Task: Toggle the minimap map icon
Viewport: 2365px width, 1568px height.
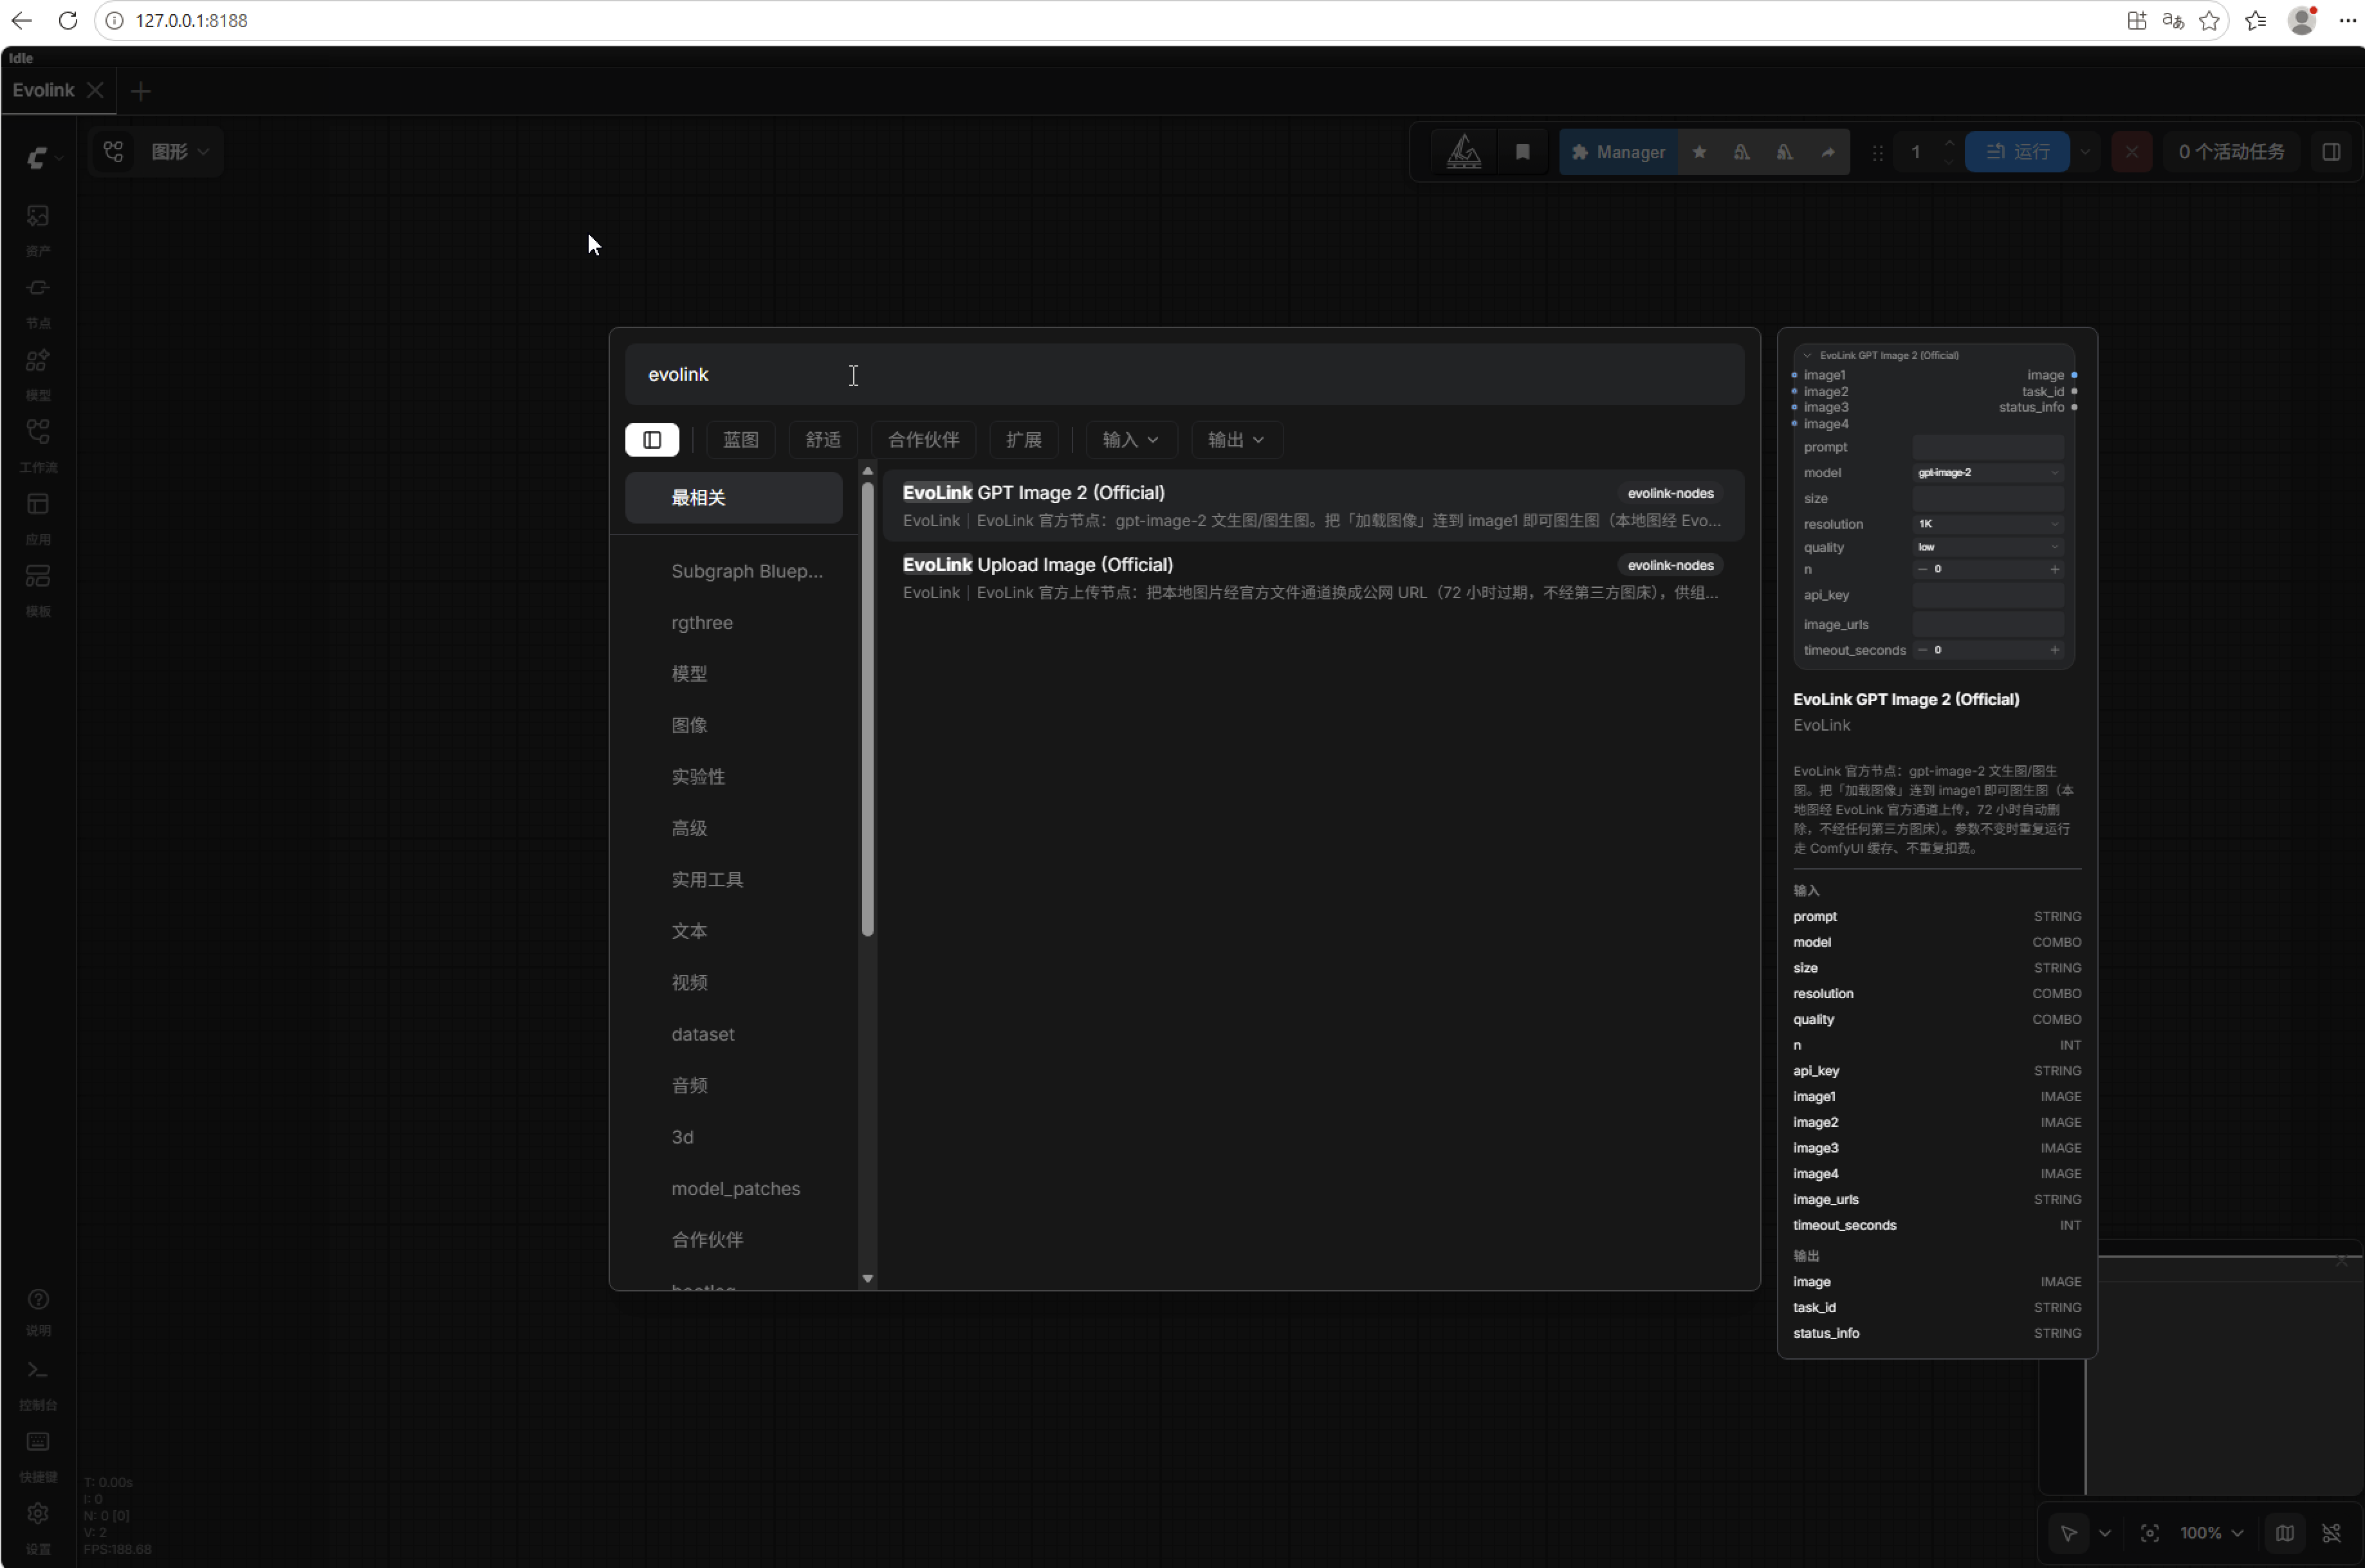Action: [2285, 1533]
